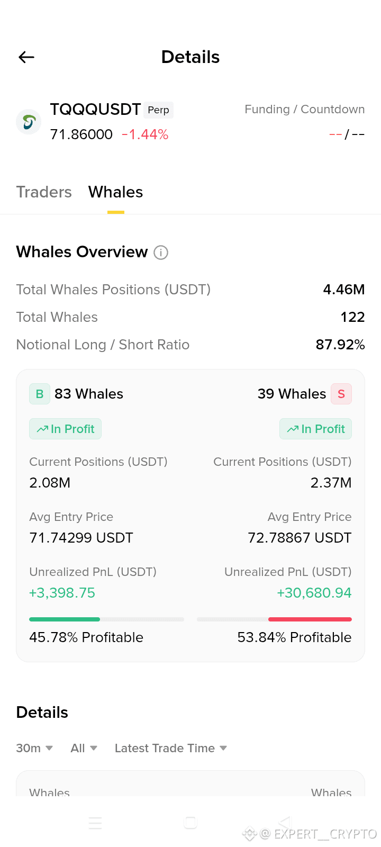Tap the red 53.84% profitable bar
381x847 pixels.
click(310, 619)
